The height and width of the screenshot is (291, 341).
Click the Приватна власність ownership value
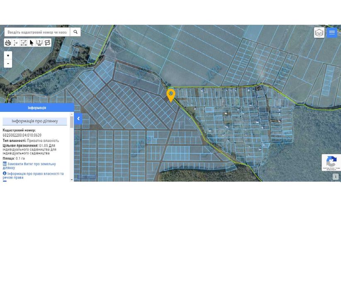coord(43,141)
